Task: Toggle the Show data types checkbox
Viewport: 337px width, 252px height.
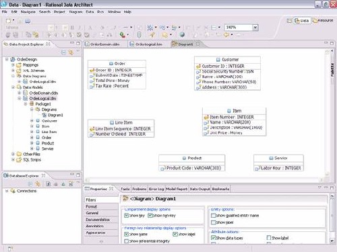Action: [x=213, y=238]
